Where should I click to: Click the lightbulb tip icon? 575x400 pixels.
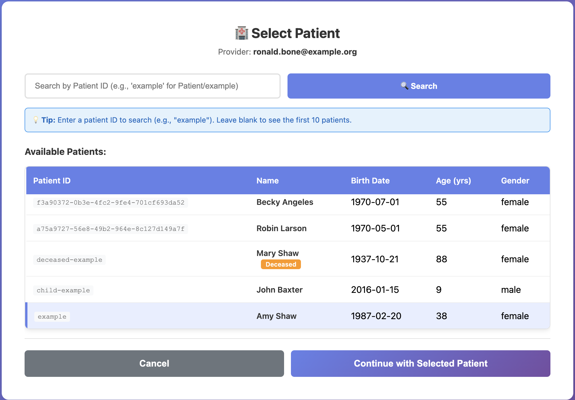[36, 120]
